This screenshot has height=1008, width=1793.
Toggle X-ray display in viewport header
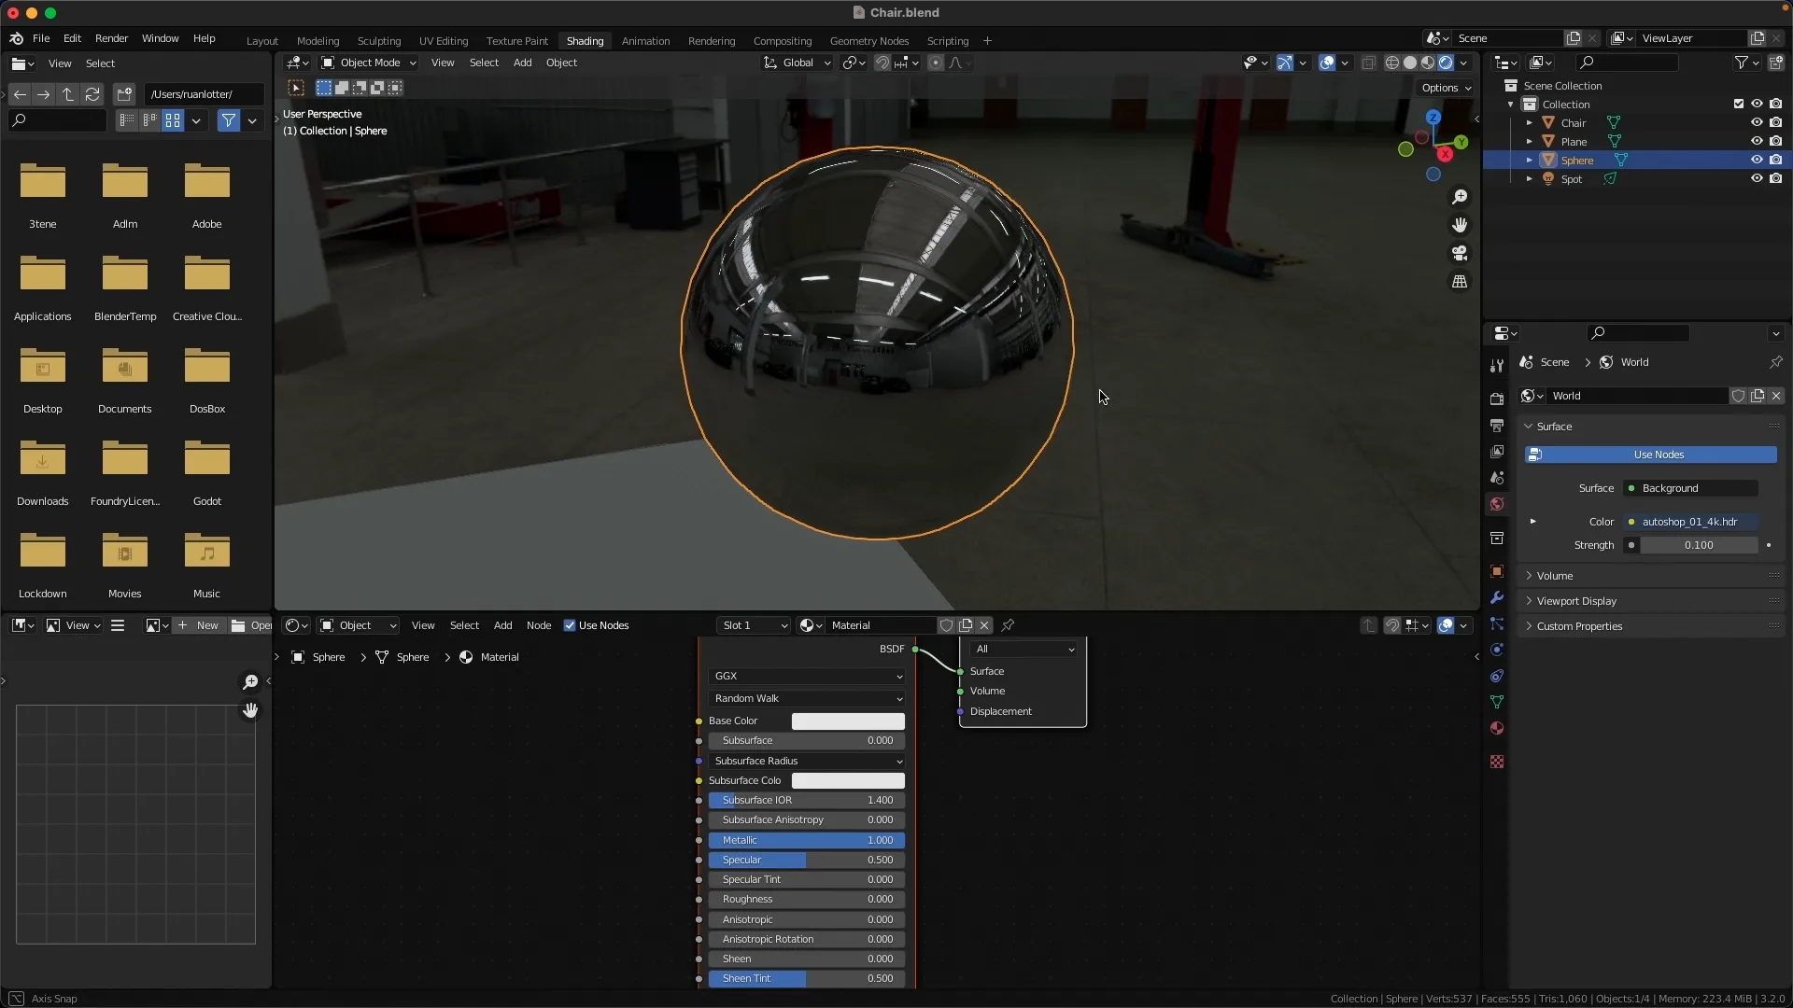point(1368,63)
